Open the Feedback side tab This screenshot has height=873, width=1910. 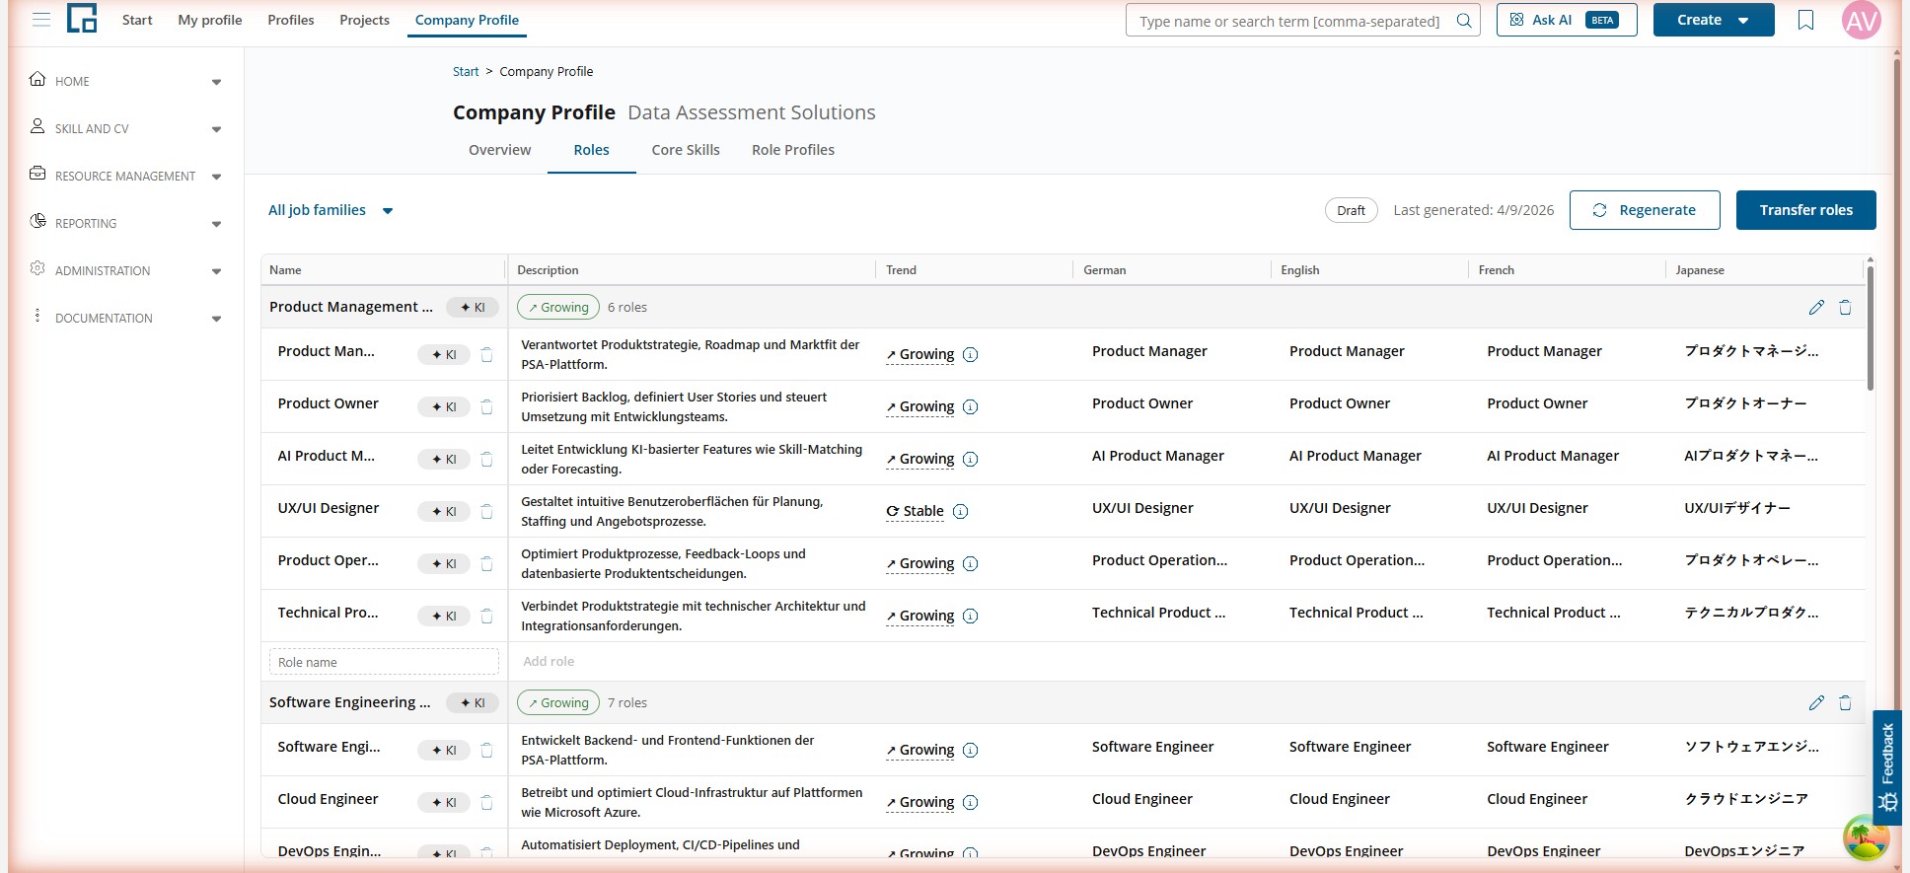1887,766
